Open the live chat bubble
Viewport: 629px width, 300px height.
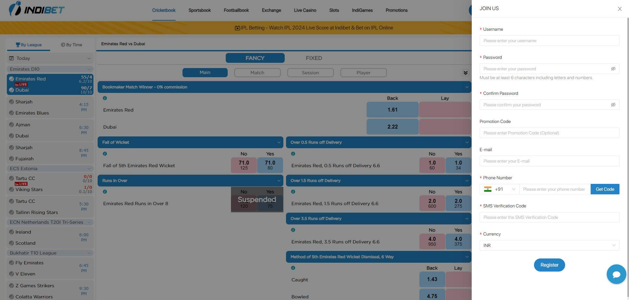click(x=616, y=274)
